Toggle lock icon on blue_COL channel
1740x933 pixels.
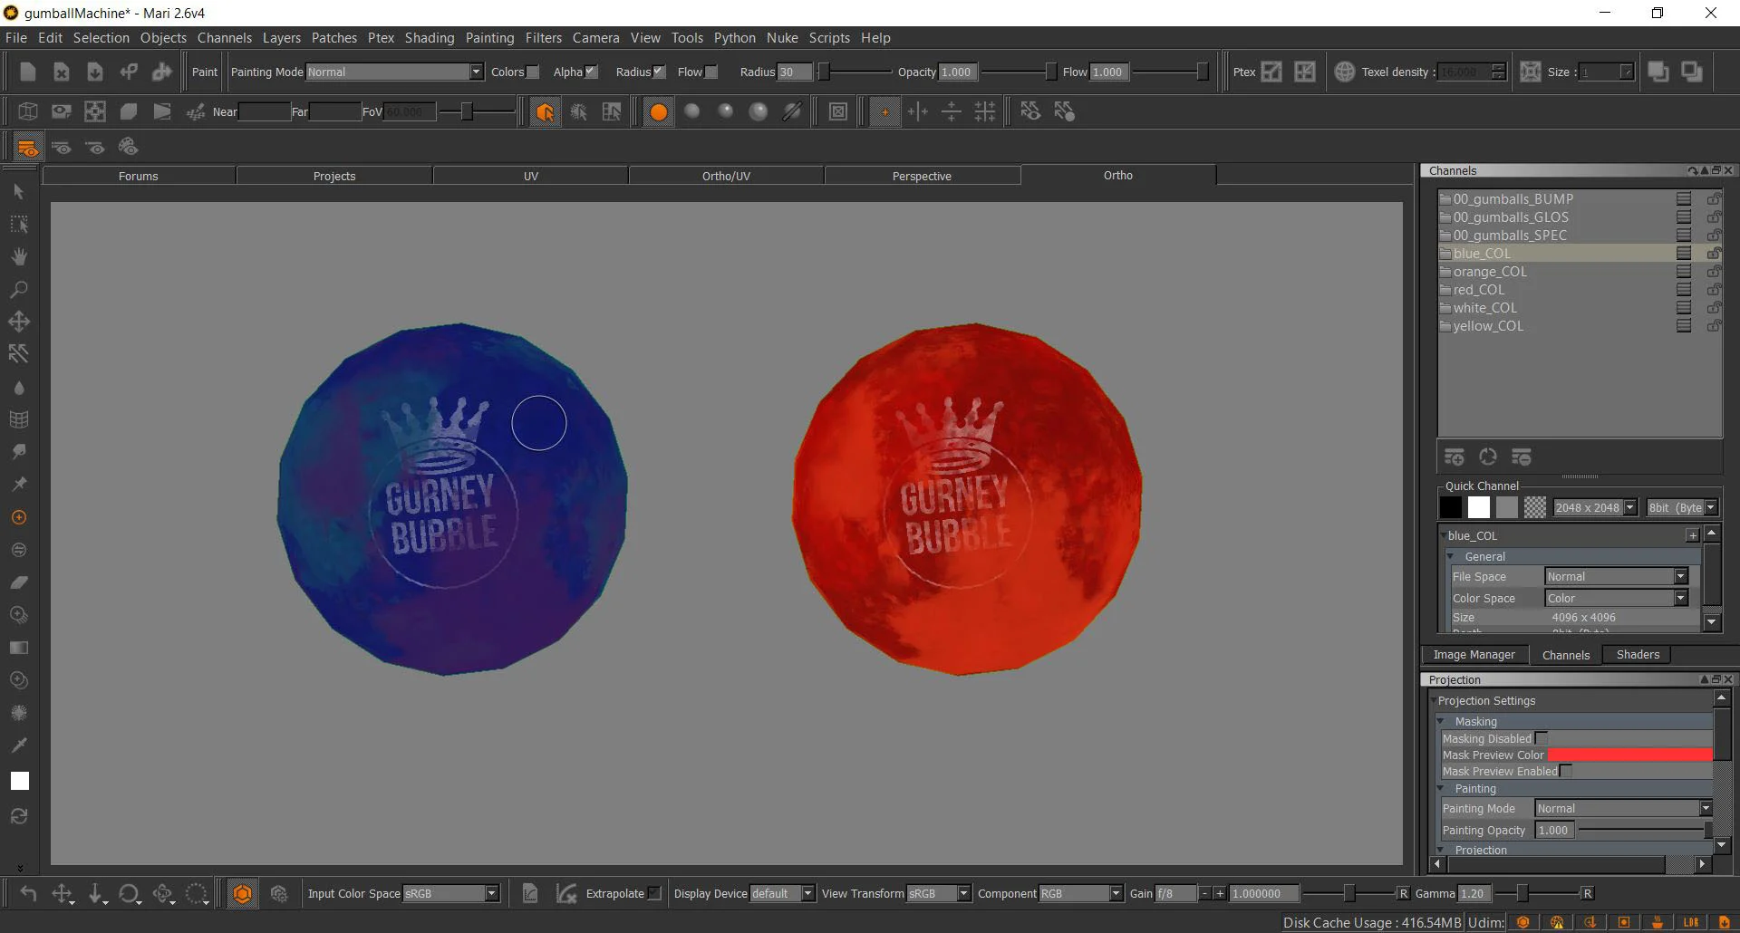pos(1714,253)
